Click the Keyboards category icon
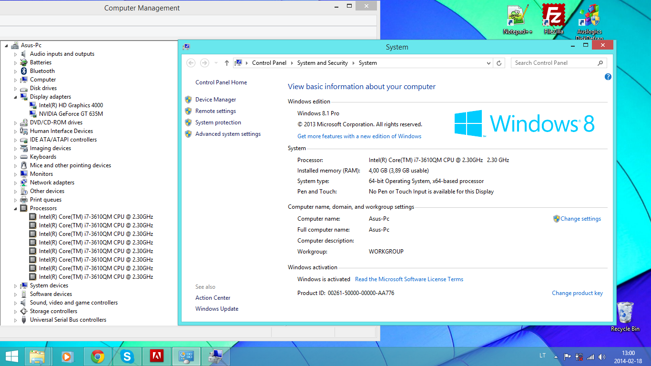The width and height of the screenshot is (651, 366). click(24, 157)
